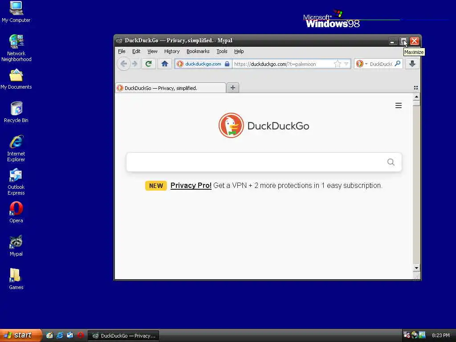Screen dimensions: 456x342
Task: Click the DuckDuckGo taskbar window button
Action: coord(123,336)
